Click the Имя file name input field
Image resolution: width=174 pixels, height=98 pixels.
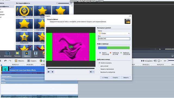tap(114, 39)
